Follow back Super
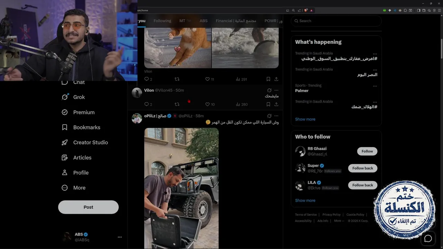The image size is (443, 249). [363, 168]
